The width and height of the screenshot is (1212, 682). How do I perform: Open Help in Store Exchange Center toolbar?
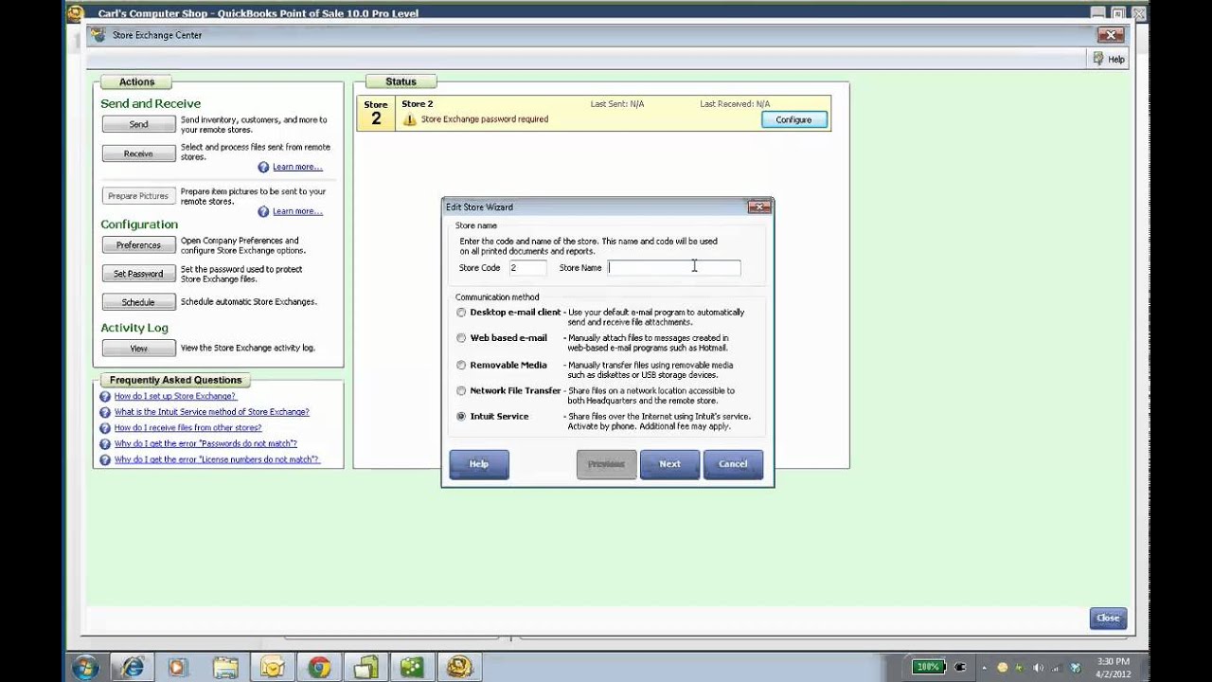[1109, 59]
